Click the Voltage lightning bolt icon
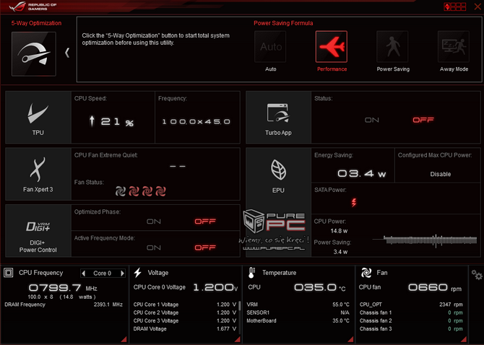Viewport: 484px width, 345px height. click(138, 273)
